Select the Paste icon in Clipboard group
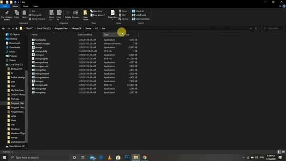 pyautogui.click(x=24, y=14)
